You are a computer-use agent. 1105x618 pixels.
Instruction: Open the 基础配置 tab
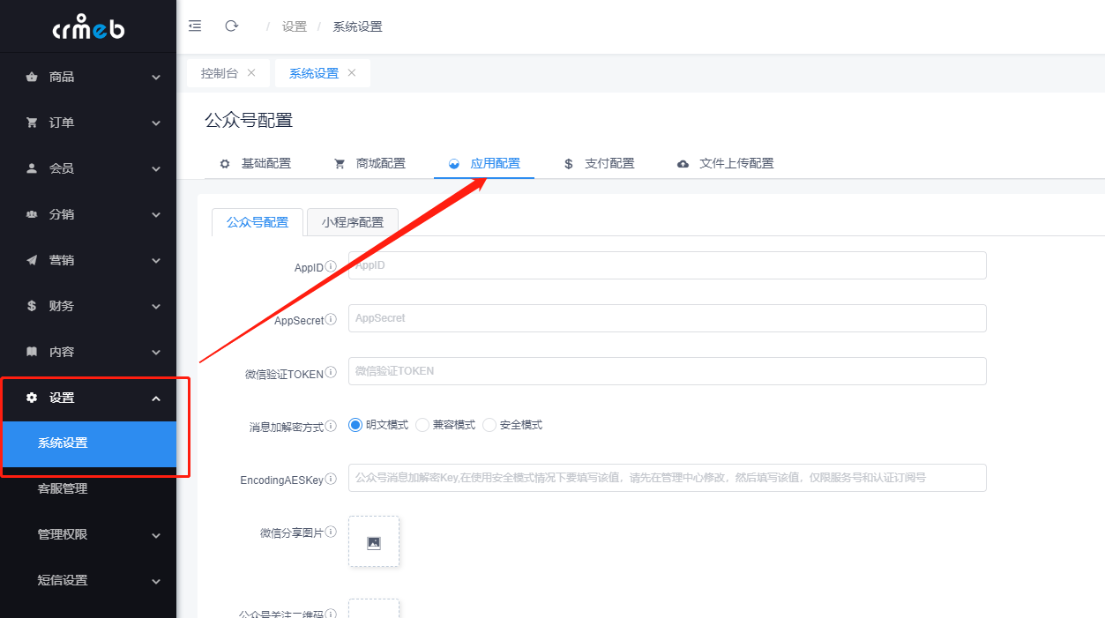click(x=255, y=163)
